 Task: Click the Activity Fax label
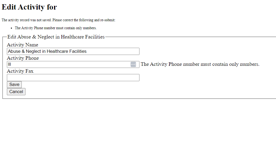point(20,71)
